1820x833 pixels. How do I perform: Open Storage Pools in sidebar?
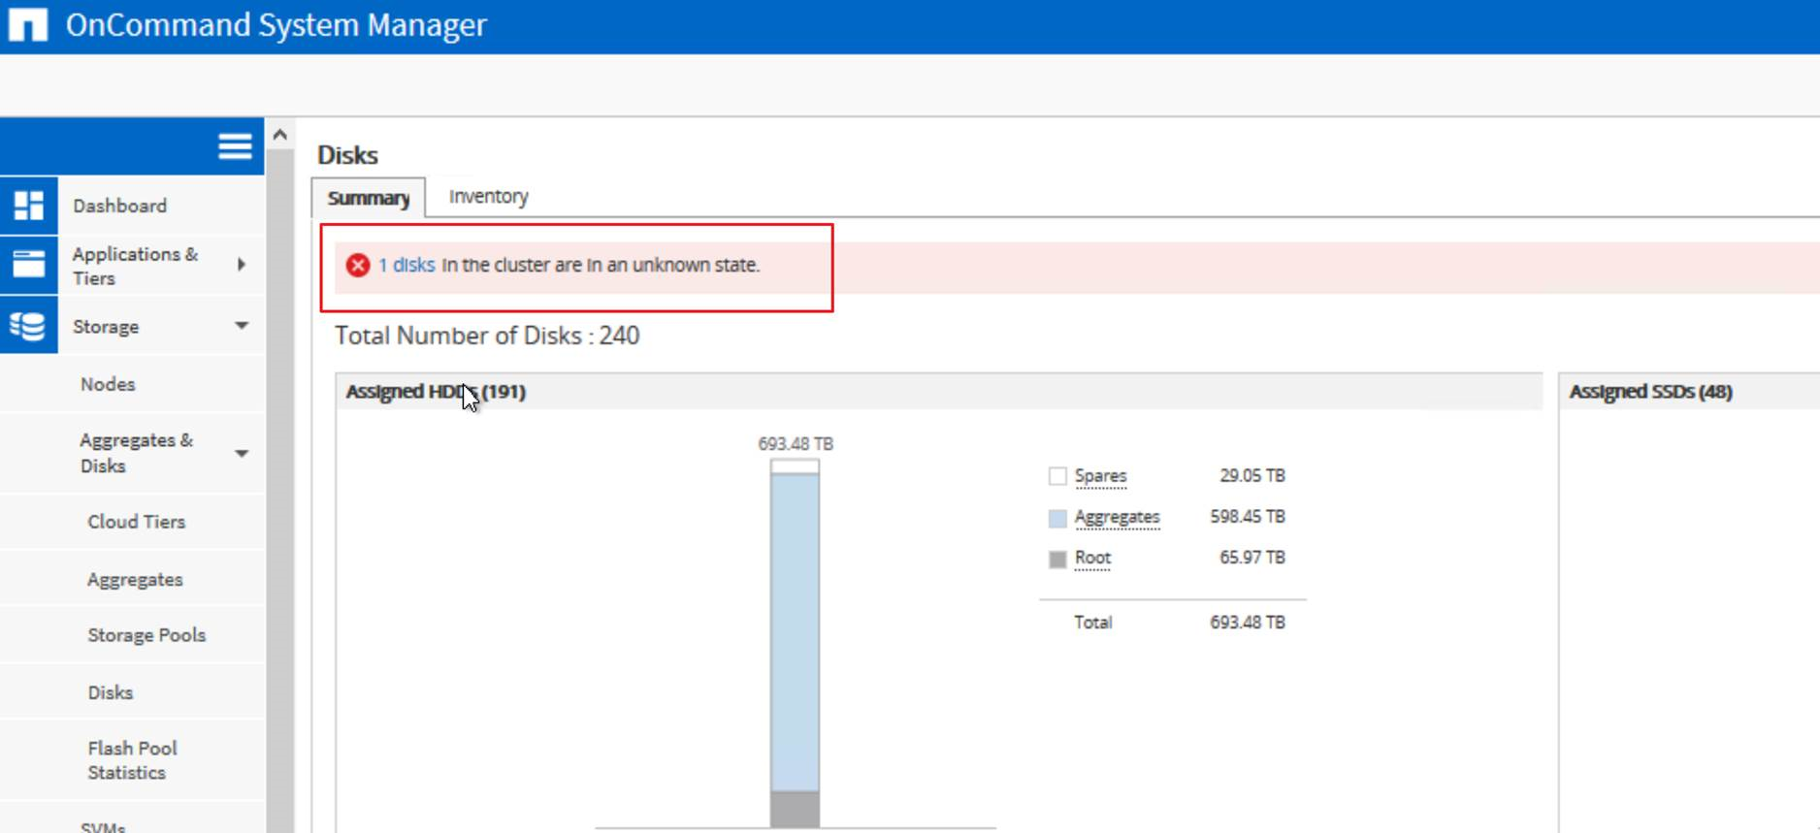click(x=146, y=635)
